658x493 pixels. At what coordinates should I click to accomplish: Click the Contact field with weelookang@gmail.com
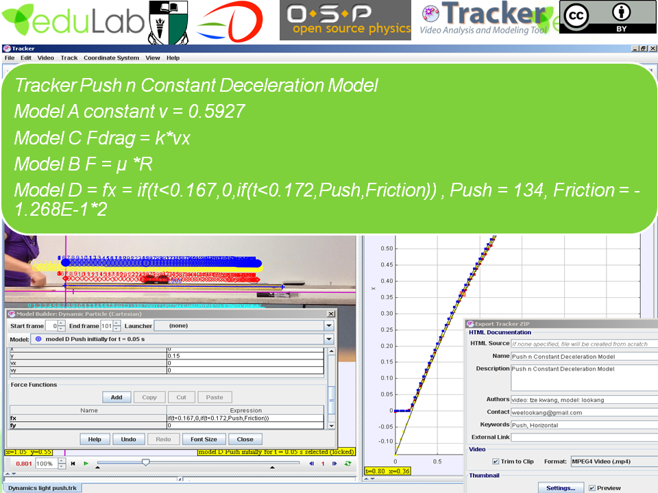pos(584,412)
